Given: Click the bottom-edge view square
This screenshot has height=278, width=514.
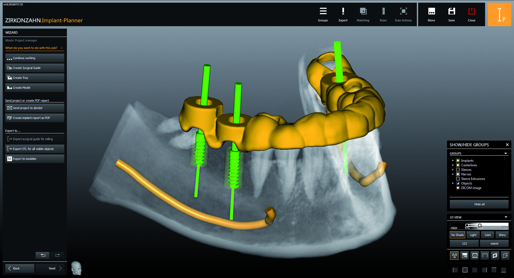Looking at the screenshot, I should (x=504, y=270).
